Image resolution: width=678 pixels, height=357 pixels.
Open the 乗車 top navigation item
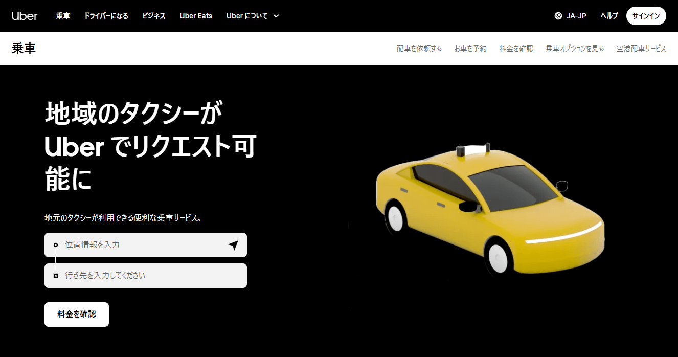(63, 16)
